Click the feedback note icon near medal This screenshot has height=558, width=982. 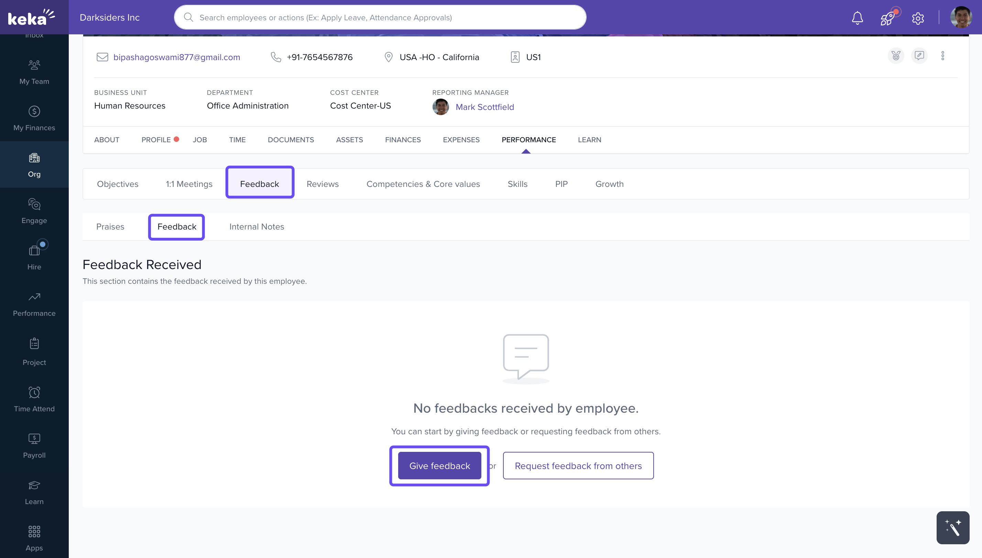tap(919, 56)
